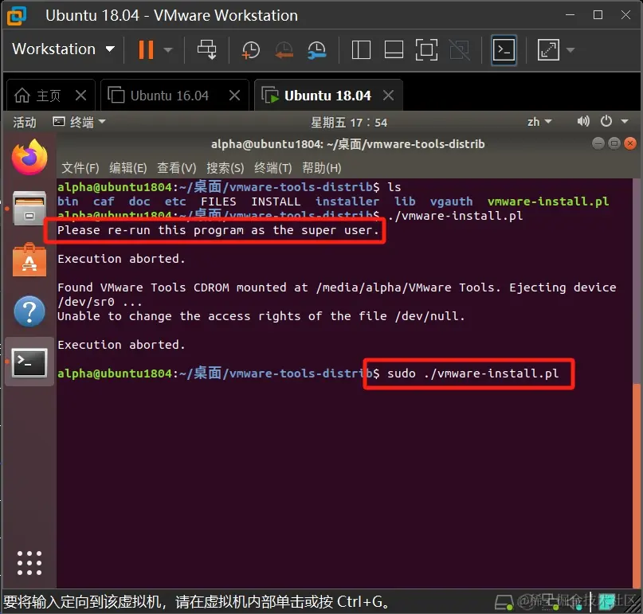Send Ctrl+Alt+Del to the virtual machine icon
The image size is (643, 614).
[206, 49]
